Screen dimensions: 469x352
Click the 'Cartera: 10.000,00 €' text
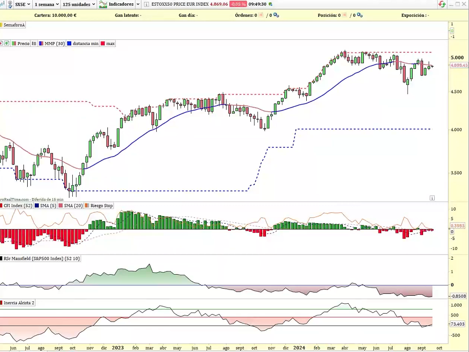55,15
